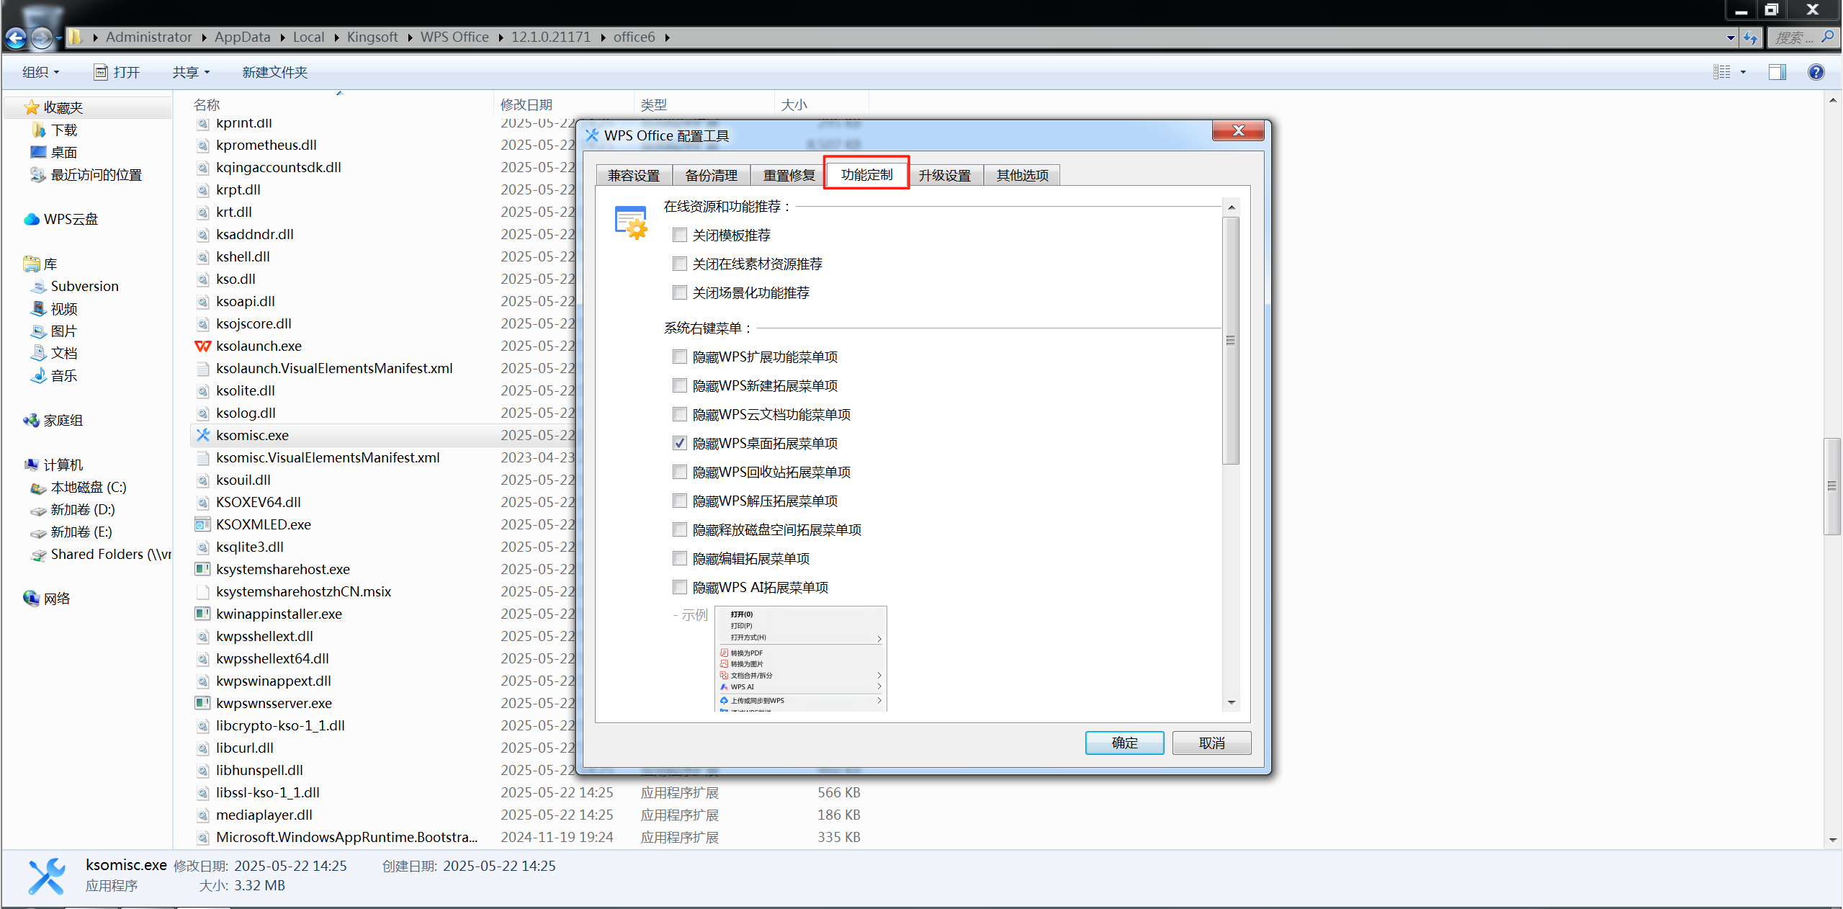The image size is (1843, 909).
Task: Open 音乐 music library icon
Action: [x=39, y=375]
